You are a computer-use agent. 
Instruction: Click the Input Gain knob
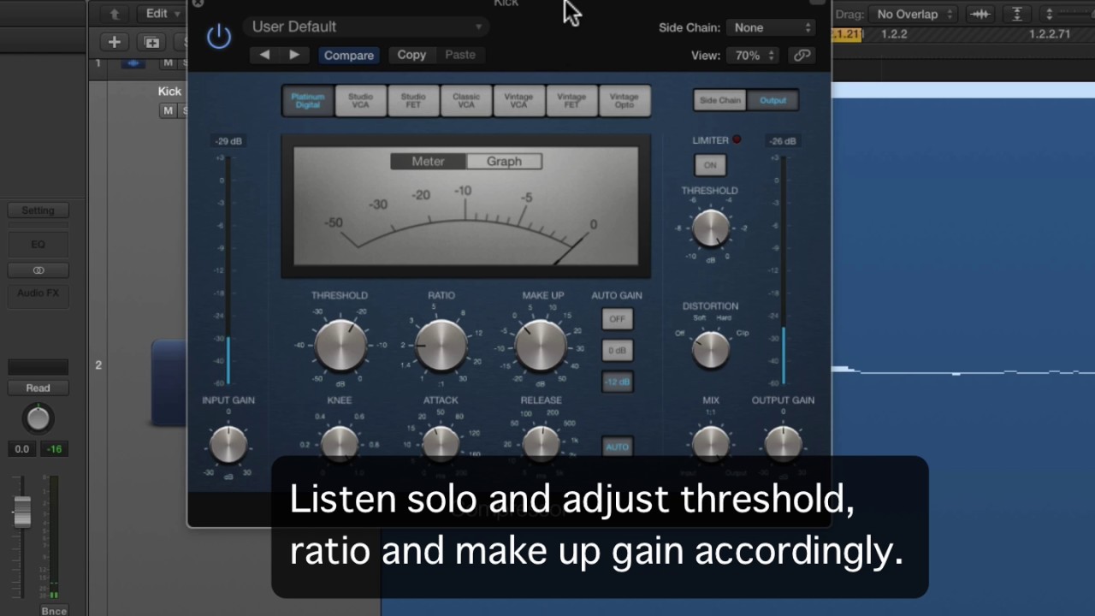[x=228, y=444]
